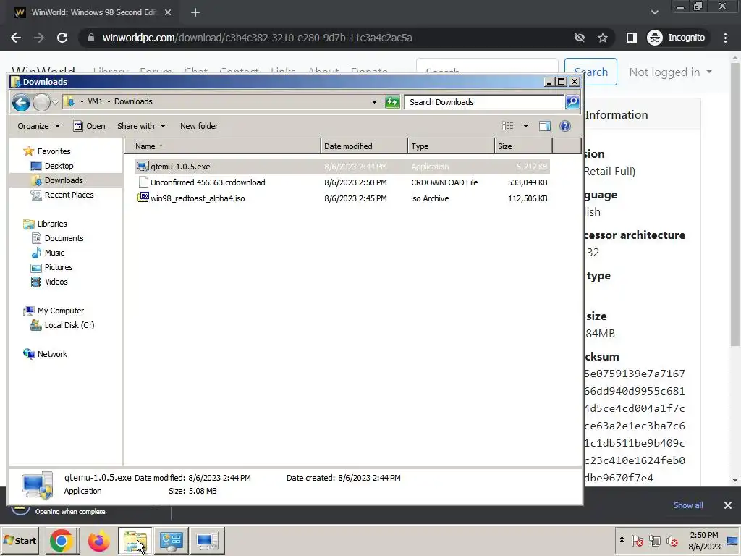Open Chrome three-dot menu

tap(725, 38)
